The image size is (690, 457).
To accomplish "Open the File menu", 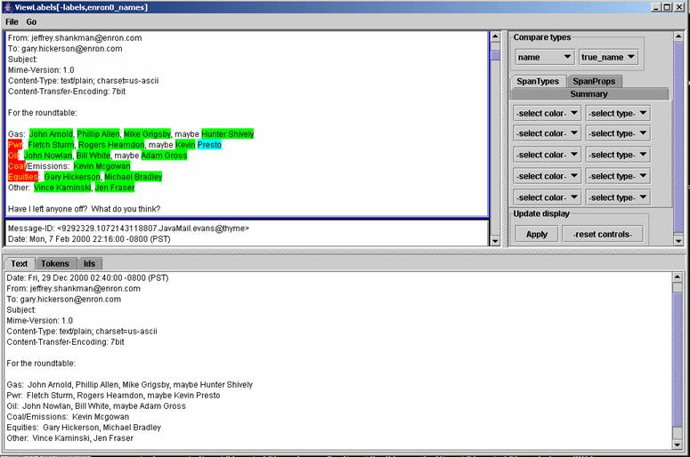I will [12, 21].
